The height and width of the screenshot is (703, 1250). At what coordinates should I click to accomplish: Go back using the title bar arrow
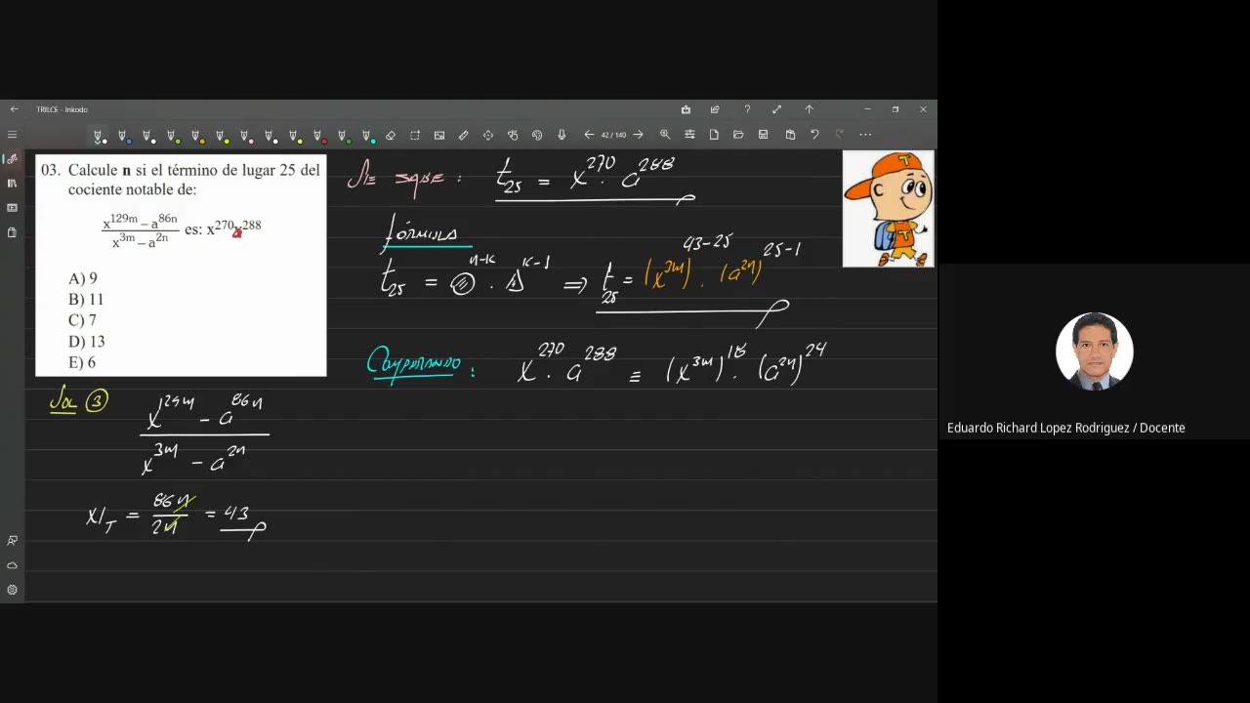click(14, 109)
